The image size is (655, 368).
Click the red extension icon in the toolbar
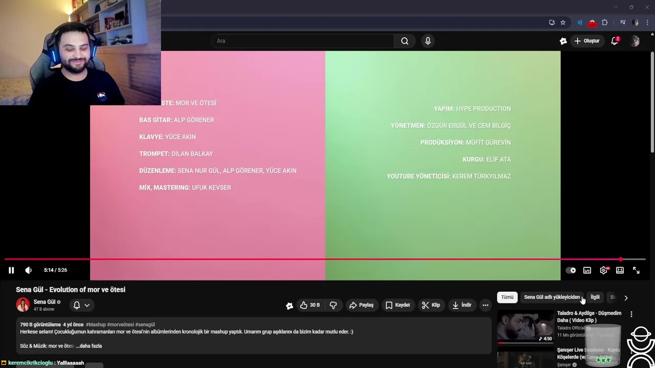pyautogui.click(x=592, y=22)
